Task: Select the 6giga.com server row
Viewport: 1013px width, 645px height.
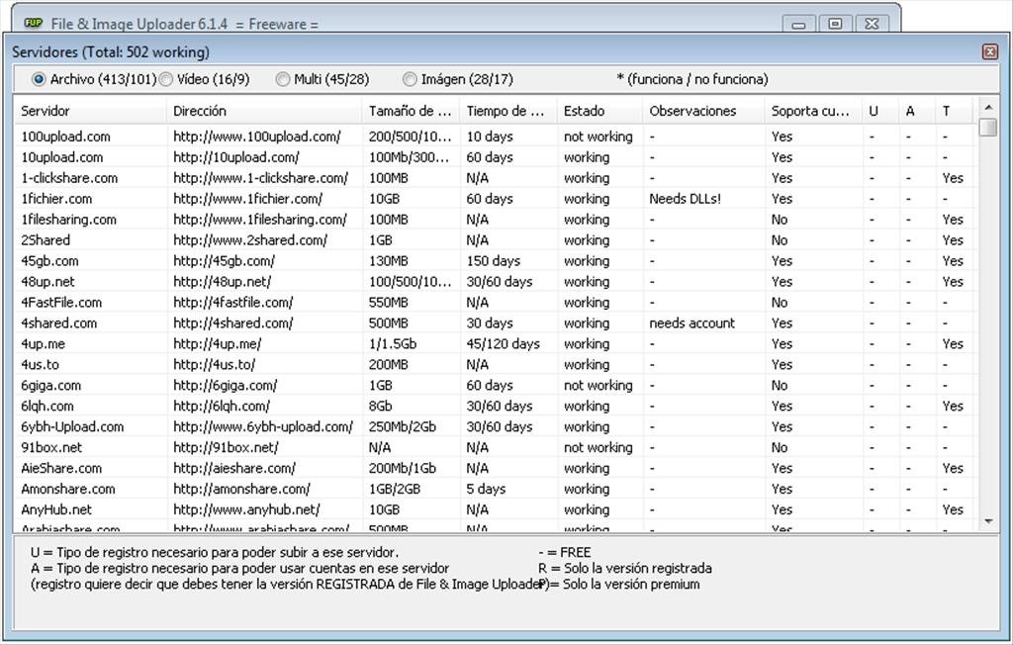Action: pos(495,385)
